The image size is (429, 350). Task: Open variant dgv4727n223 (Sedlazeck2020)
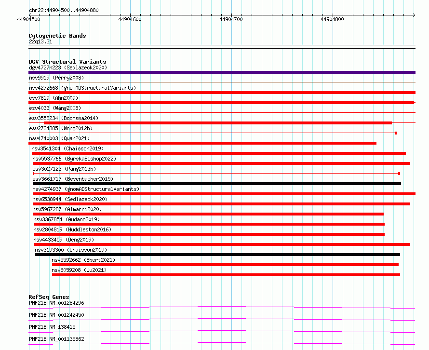pyautogui.click(x=68, y=67)
